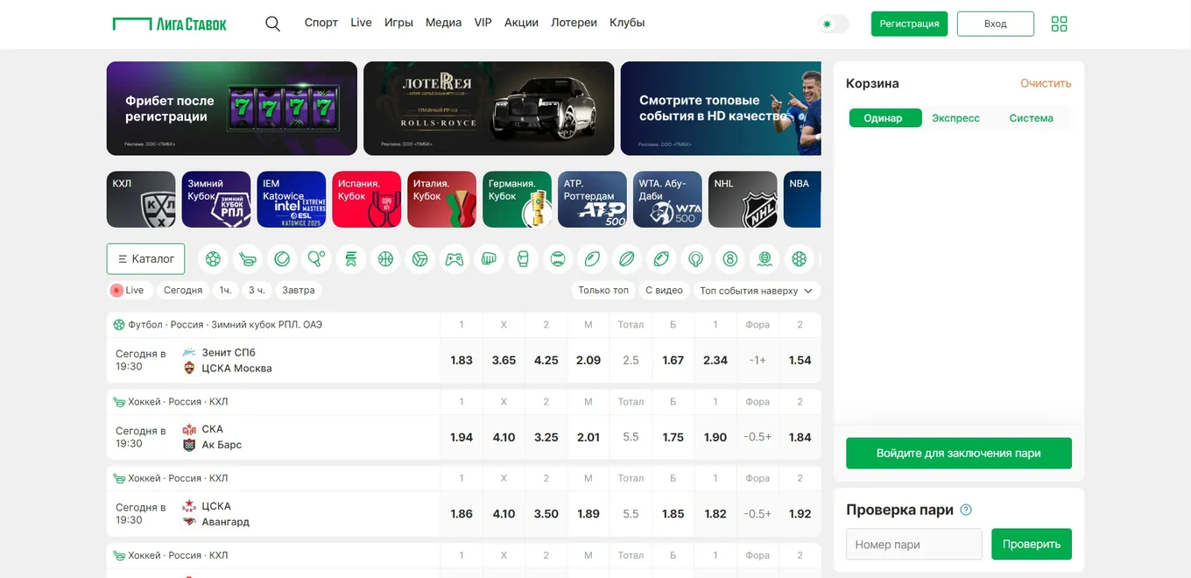This screenshot has width=1191, height=578.
Task: Focus the Номер пари input field
Action: click(x=914, y=544)
